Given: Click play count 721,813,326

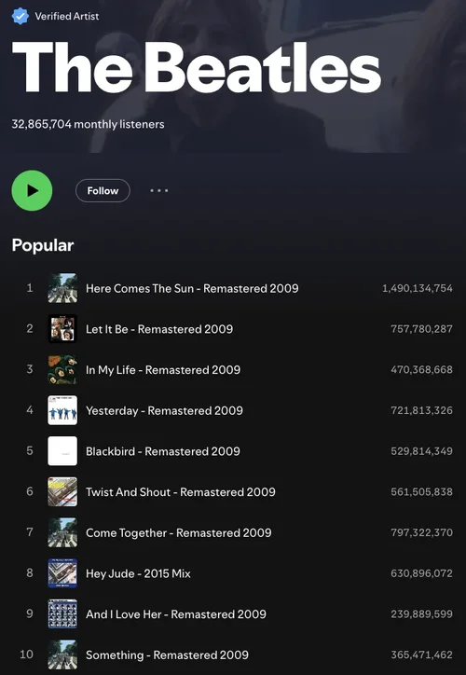Looking at the screenshot, I should pyautogui.click(x=421, y=410).
